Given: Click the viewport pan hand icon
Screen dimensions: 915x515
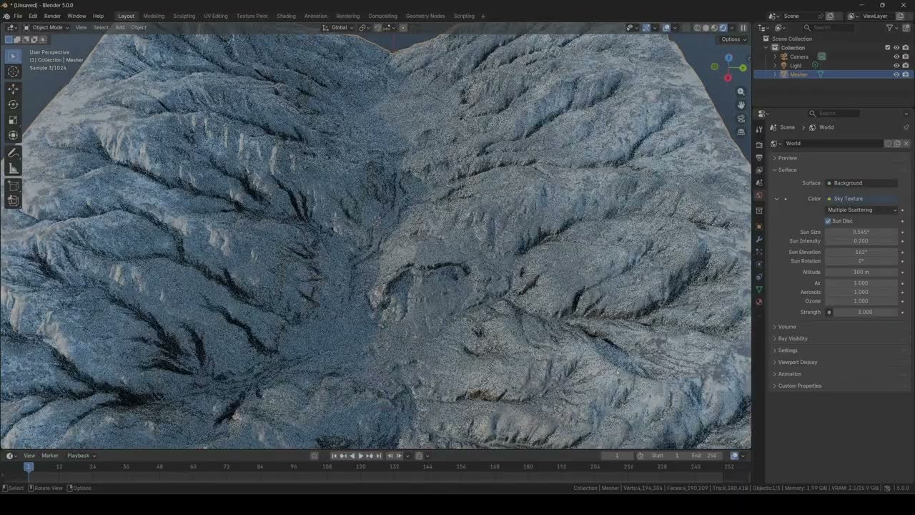Looking at the screenshot, I should pyautogui.click(x=741, y=105).
